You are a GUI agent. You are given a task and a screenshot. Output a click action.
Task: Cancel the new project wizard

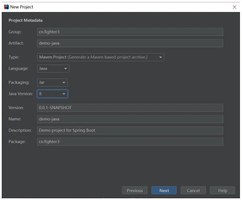193,190
